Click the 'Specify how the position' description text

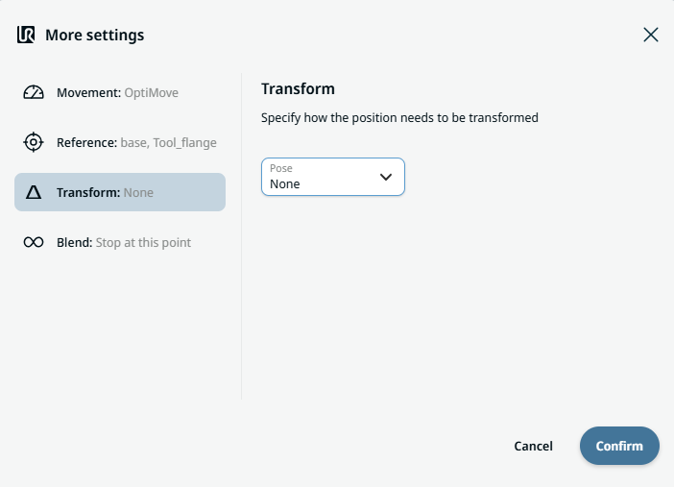[399, 118]
